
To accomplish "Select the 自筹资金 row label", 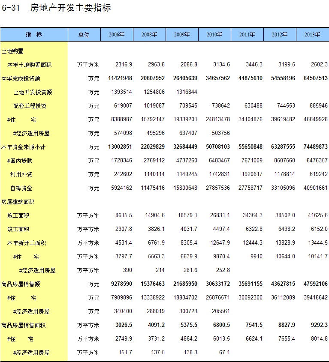I will point(21,188).
